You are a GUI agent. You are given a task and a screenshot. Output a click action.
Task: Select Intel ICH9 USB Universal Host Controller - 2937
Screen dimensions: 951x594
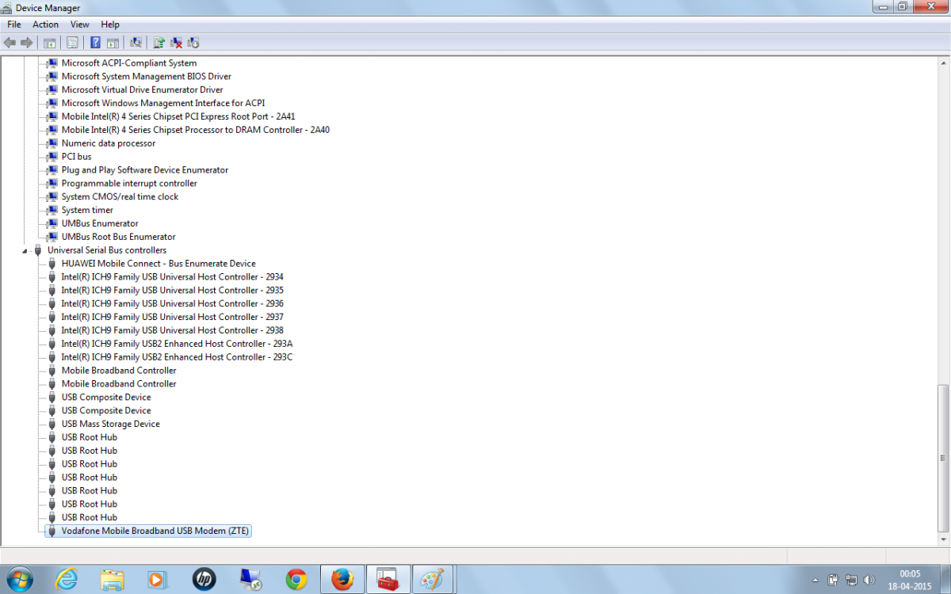click(172, 317)
